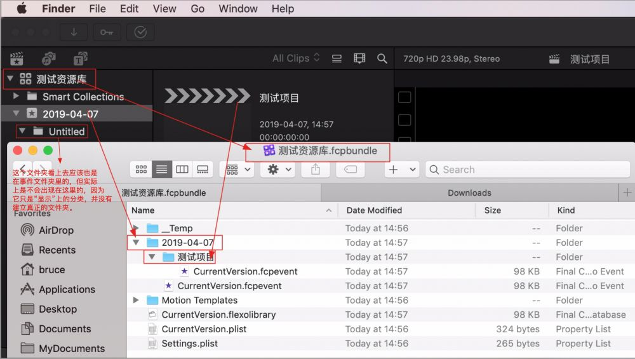Open the Apple menu
Viewport: 635px width, 359px height.
22,8
